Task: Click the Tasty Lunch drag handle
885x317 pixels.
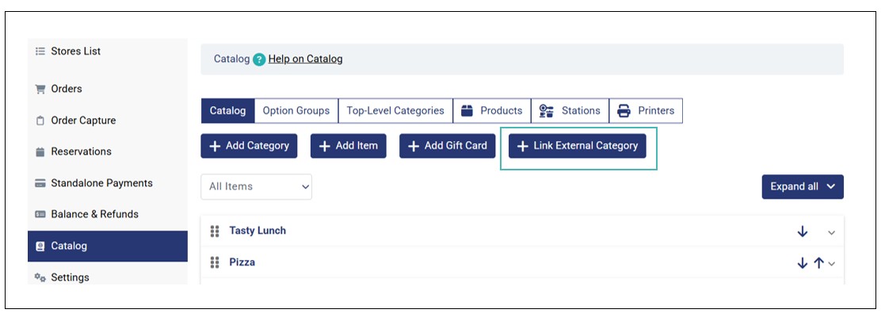Action: (215, 231)
